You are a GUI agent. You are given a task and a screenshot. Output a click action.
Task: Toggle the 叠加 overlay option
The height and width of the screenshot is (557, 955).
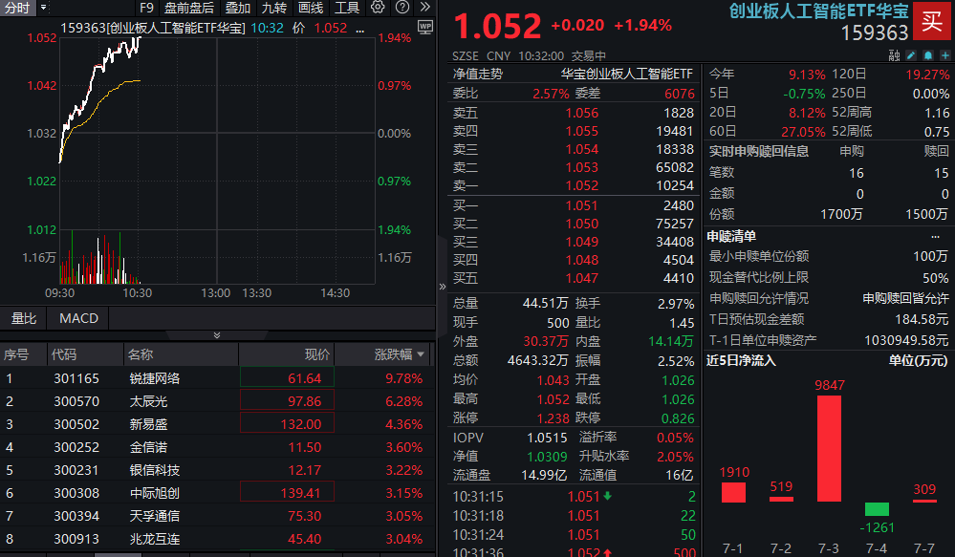[x=237, y=8]
